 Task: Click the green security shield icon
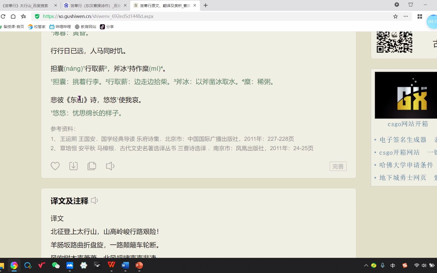coord(37,16)
